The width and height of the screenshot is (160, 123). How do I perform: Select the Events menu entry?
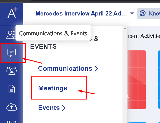49,108
